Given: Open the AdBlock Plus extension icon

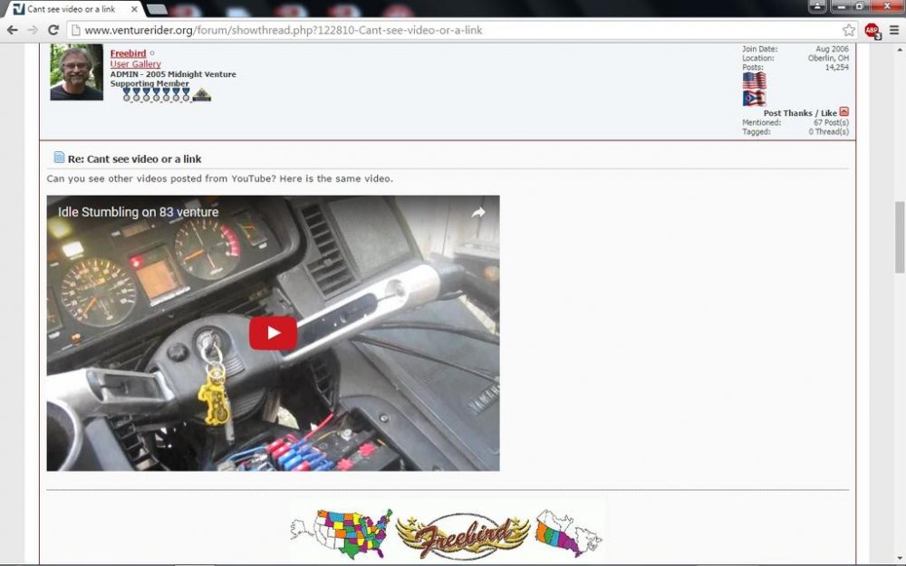Looking at the screenshot, I should tap(872, 30).
